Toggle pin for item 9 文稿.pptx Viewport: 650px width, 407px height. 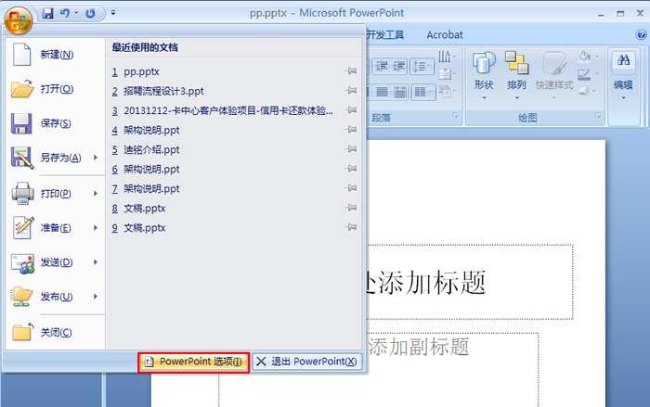(x=351, y=227)
